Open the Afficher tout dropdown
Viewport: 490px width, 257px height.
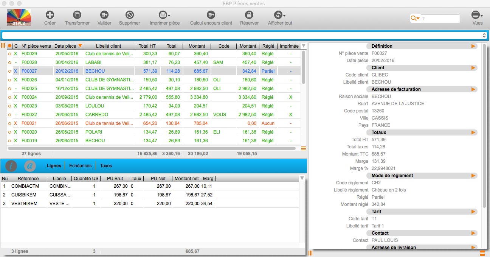(x=280, y=15)
